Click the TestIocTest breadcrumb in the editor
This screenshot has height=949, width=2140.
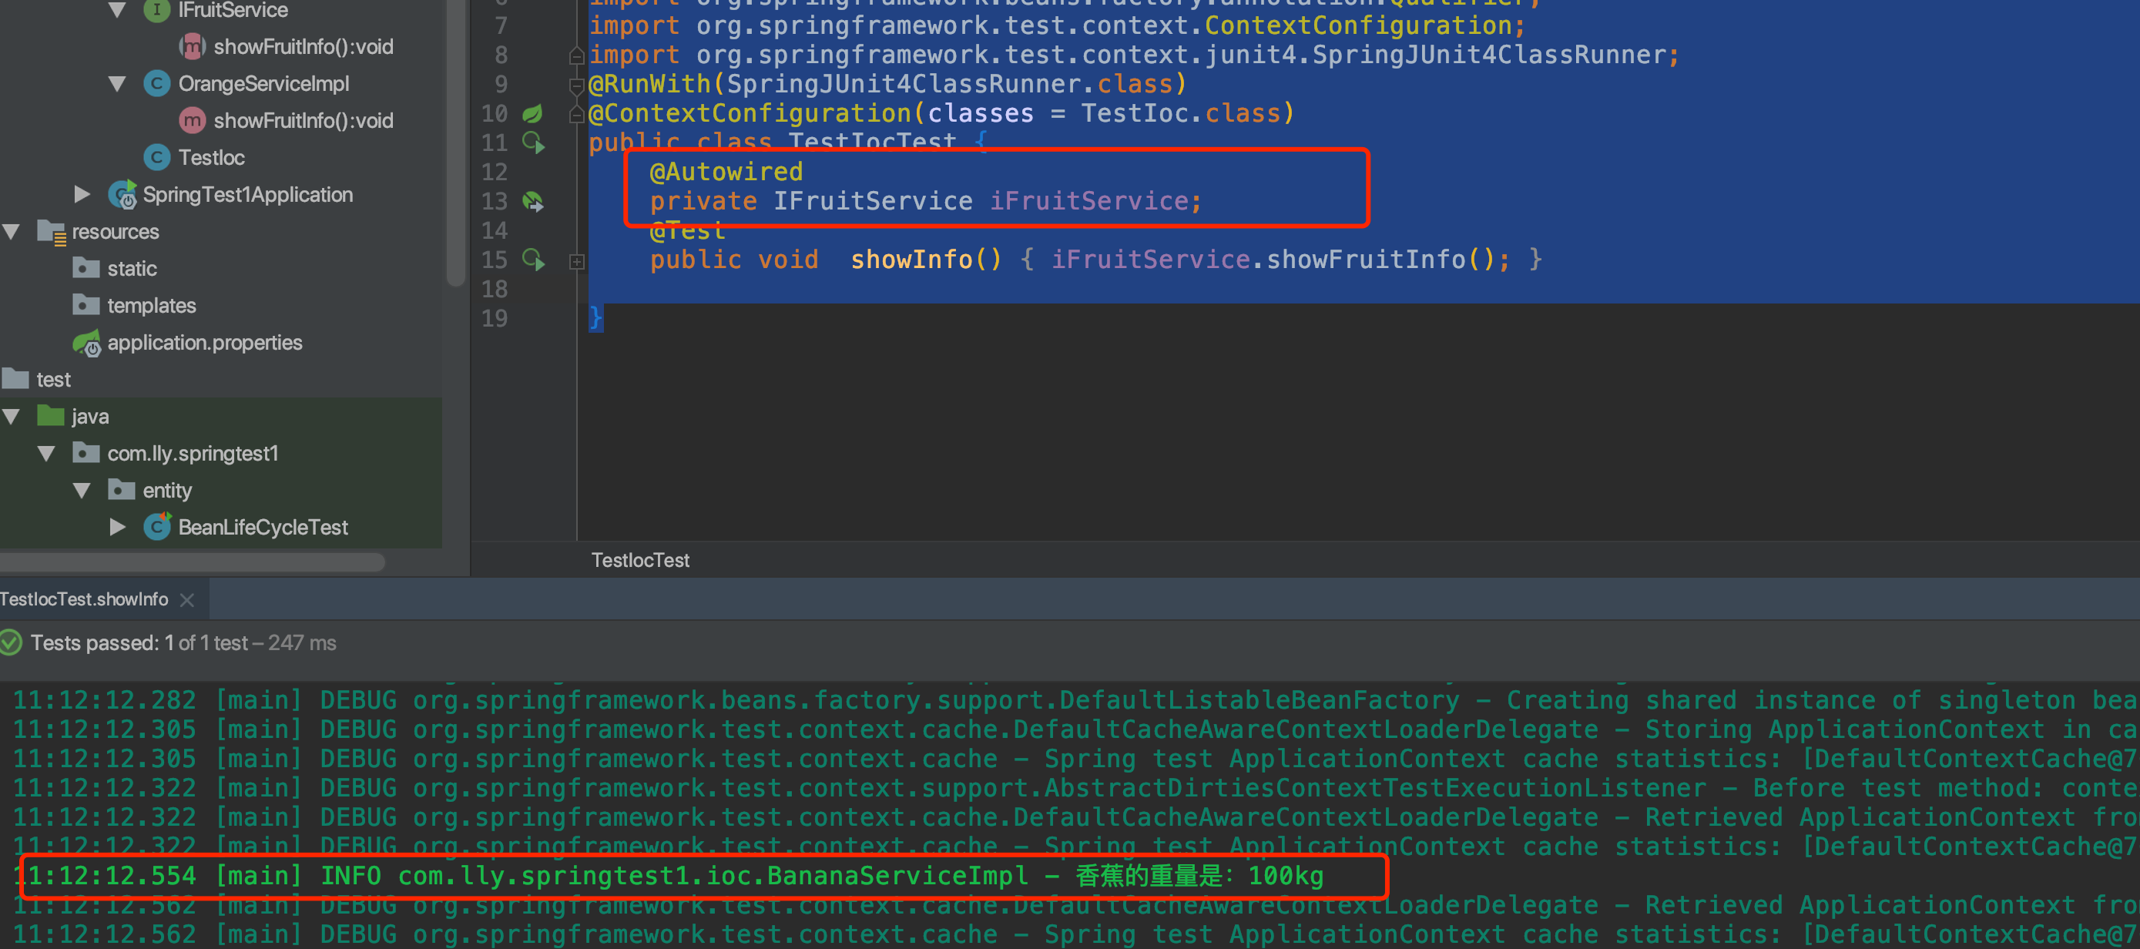tap(639, 560)
